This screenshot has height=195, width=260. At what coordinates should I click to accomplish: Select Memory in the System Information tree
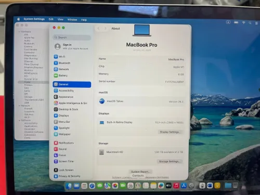29,70
